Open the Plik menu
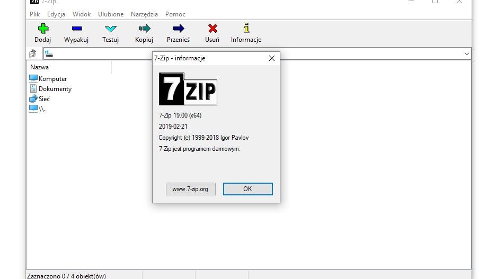Viewport: 496px width, 279px height. (x=35, y=14)
